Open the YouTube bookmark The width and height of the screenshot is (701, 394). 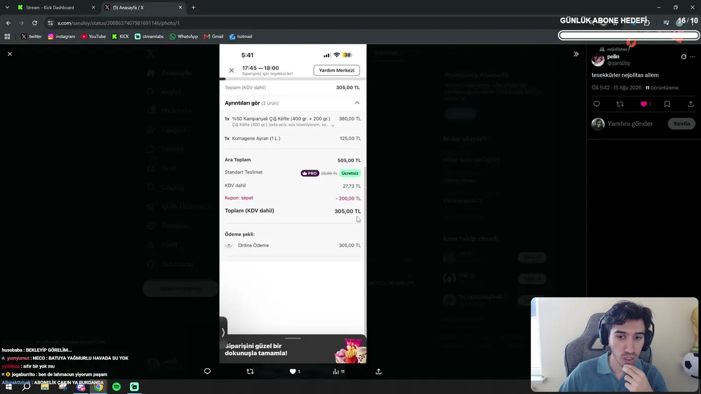tap(94, 37)
